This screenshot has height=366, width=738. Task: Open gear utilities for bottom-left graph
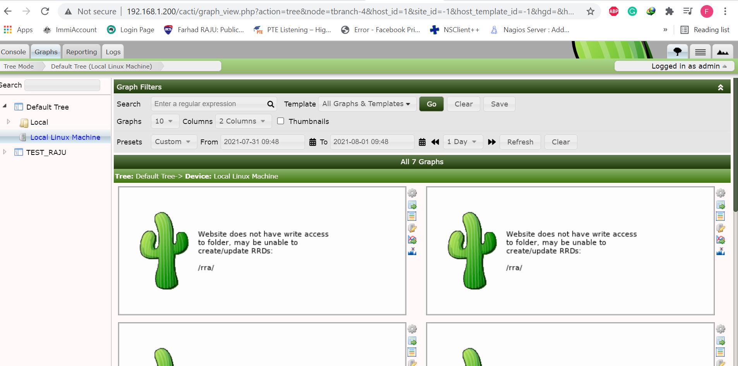point(412,329)
